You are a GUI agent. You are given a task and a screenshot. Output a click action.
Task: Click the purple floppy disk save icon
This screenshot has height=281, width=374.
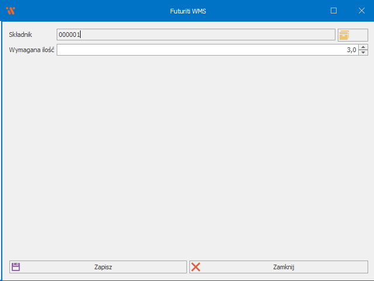point(16,267)
